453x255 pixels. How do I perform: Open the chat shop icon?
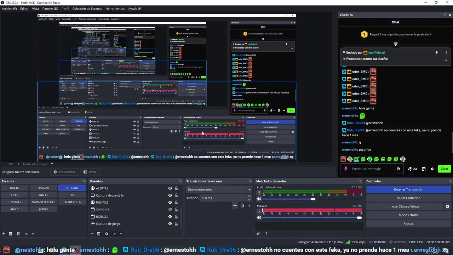click(x=424, y=169)
